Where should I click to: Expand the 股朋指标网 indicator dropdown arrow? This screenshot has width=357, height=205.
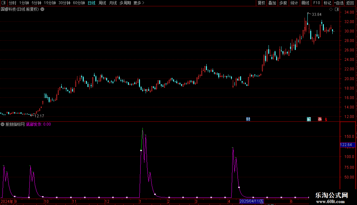[3, 124]
